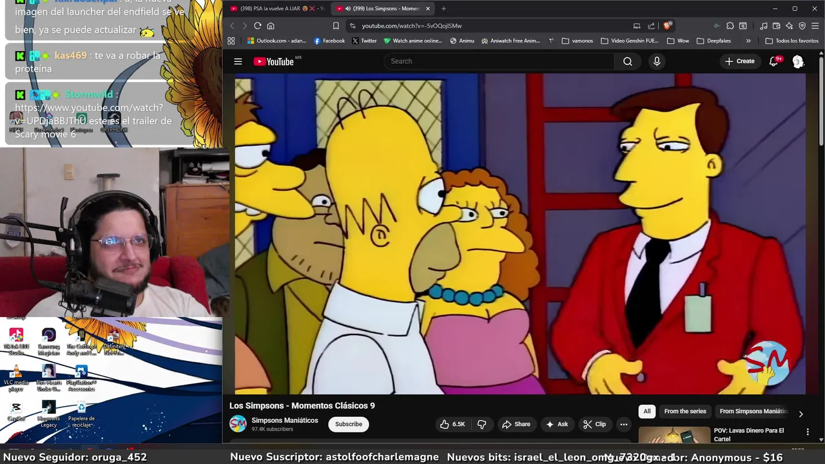Select the All filter chip
Screen dimensions: 825x464
click(647, 411)
